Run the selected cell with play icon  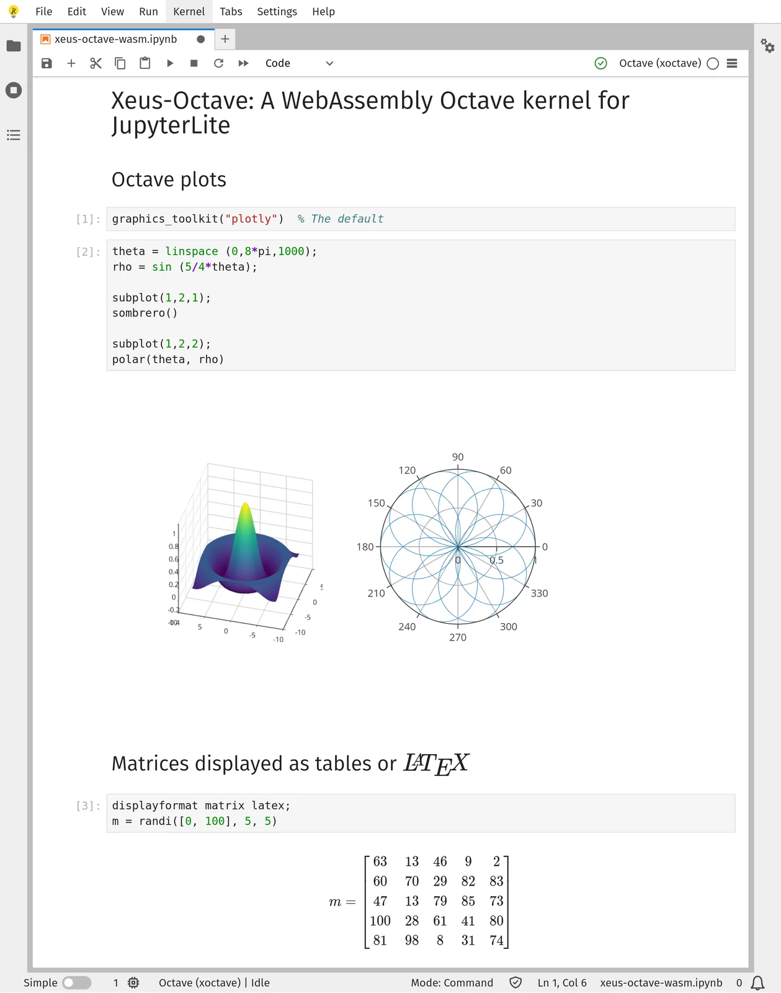pos(169,63)
